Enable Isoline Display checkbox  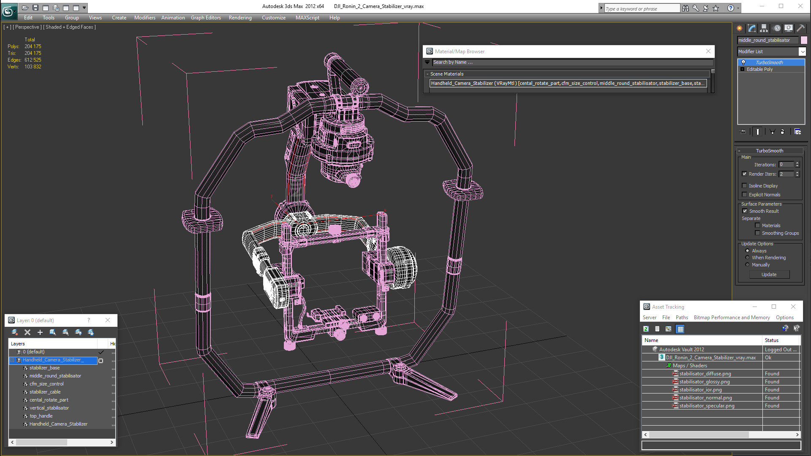click(744, 186)
